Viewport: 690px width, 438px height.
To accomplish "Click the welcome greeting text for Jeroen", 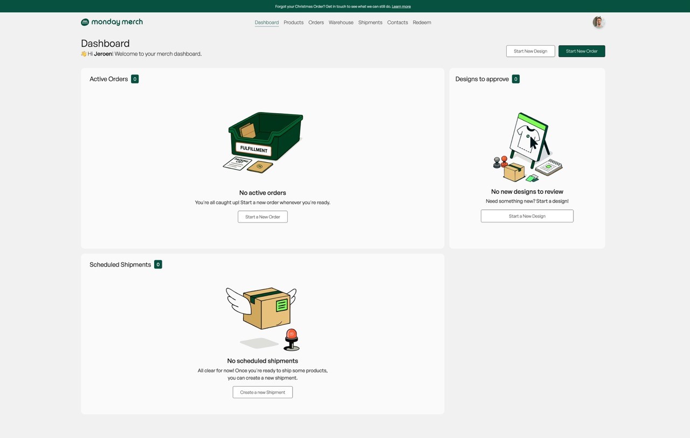I will pyautogui.click(x=144, y=54).
